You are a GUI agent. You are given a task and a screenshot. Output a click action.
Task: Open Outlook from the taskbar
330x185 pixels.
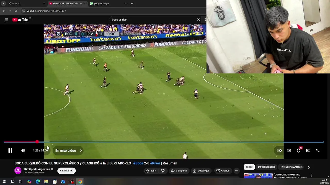click(x=63, y=182)
